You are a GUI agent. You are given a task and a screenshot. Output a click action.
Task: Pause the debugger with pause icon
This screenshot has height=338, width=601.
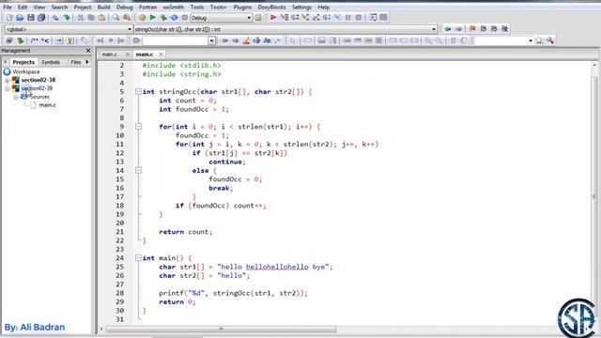348,18
